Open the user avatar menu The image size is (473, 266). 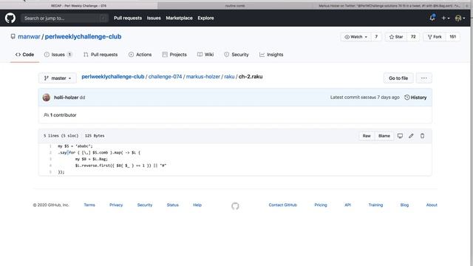460,18
